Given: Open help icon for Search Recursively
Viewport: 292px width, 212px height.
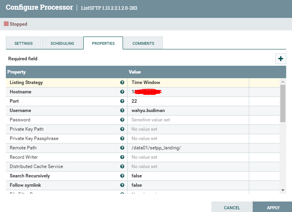Looking at the screenshot, I should pyautogui.click(x=122, y=176).
